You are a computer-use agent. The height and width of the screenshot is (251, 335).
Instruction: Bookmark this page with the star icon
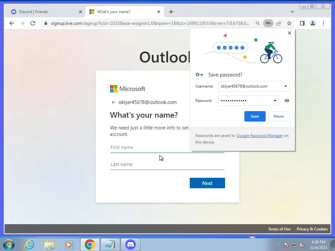(x=289, y=23)
